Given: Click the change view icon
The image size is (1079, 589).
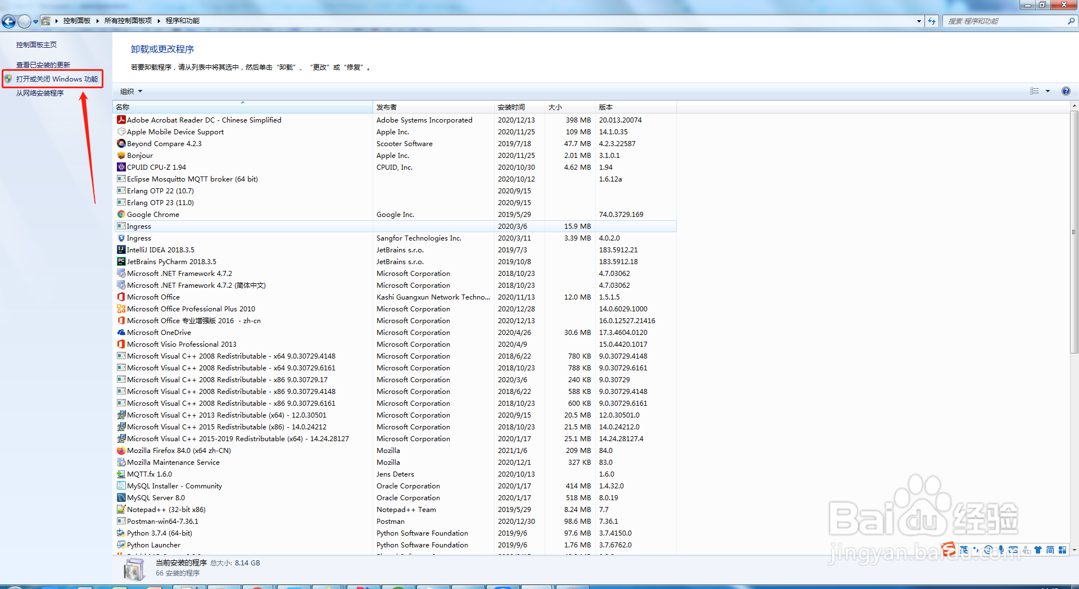Looking at the screenshot, I should pyautogui.click(x=1035, y=91).
